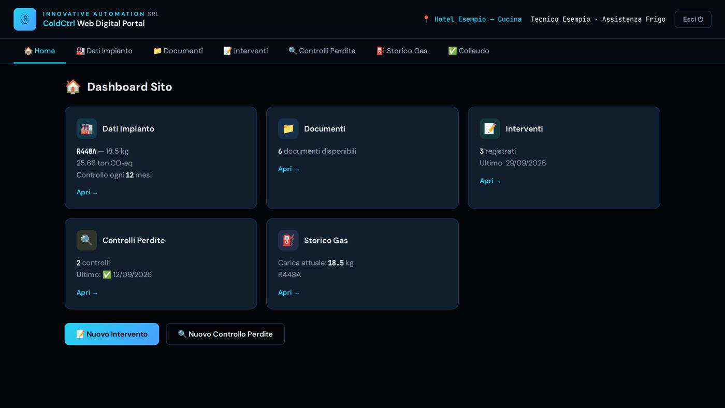Click the Dati Impianto card title
The height and width of the screenshot is (408, 725).
pos(128,129)
